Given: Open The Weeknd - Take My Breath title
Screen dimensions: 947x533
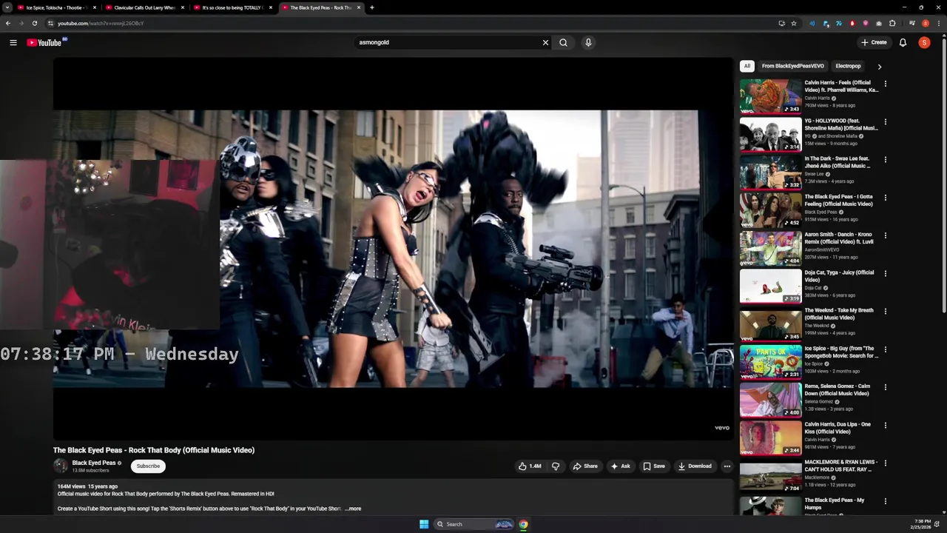Looking at the screenshot, I should (x=839, y=314).
